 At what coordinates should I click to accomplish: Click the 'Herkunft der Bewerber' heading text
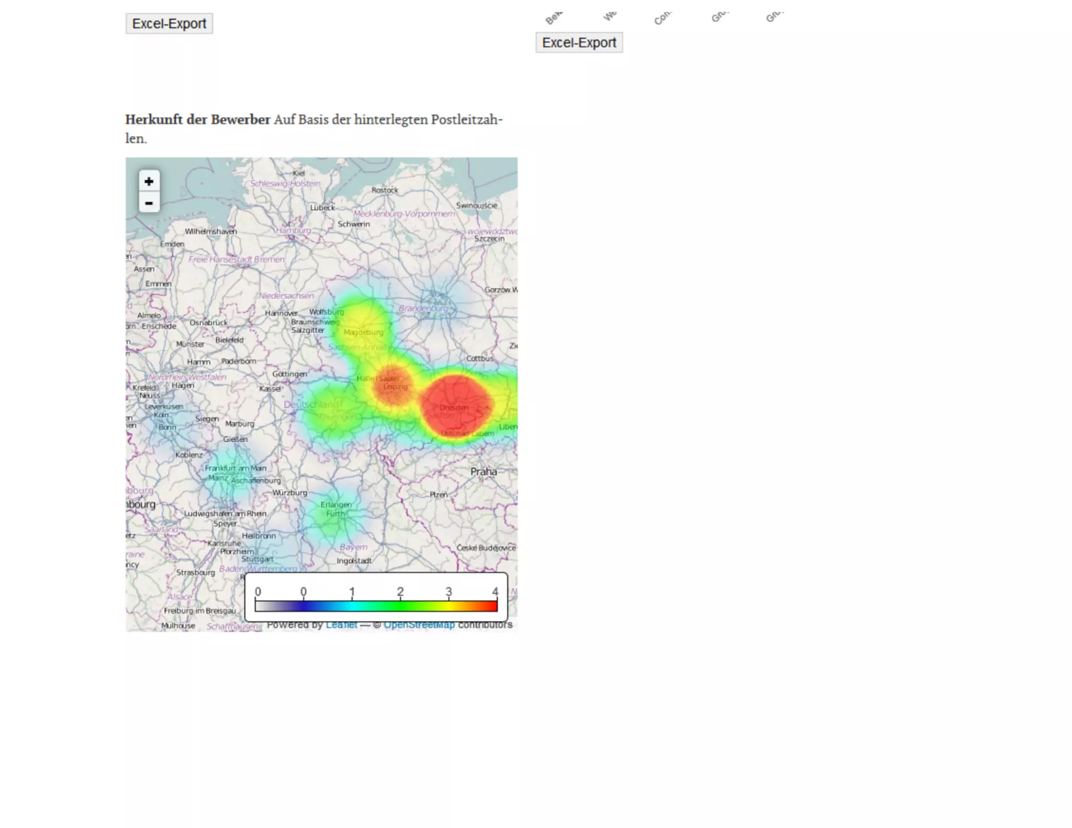[x=197, y=119]
